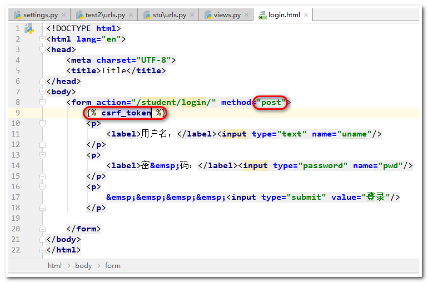Click the closing </html> tag on line 22

click(x=63, y=250)
